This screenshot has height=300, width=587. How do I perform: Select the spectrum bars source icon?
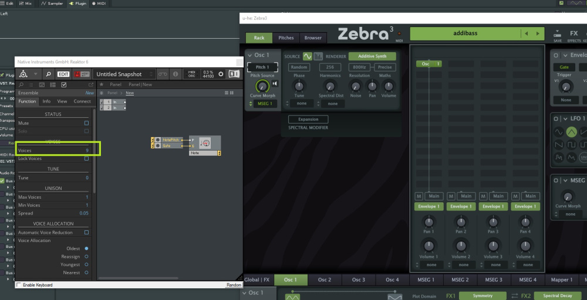coord(318,56)
